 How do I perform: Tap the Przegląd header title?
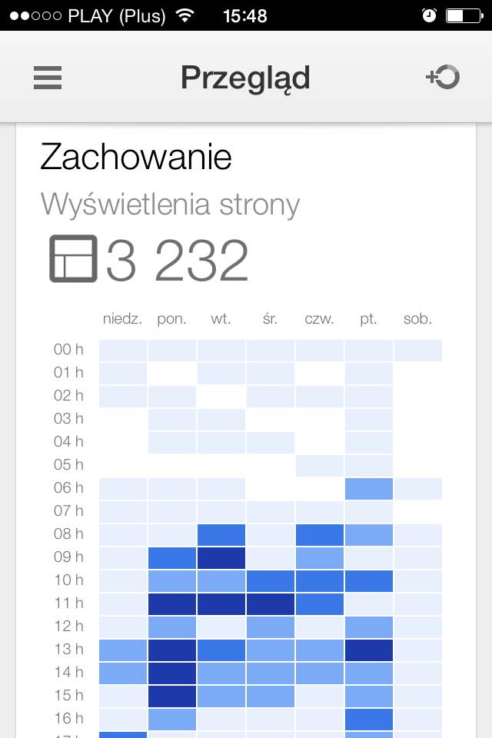pyautogui.click(x=245, y=78)
